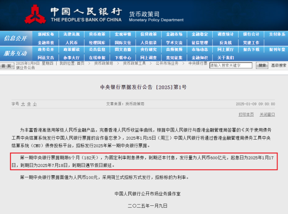This screenshot has height=214, width=288.
Task: Navigate to 央行研究
Action: point(149,49)
